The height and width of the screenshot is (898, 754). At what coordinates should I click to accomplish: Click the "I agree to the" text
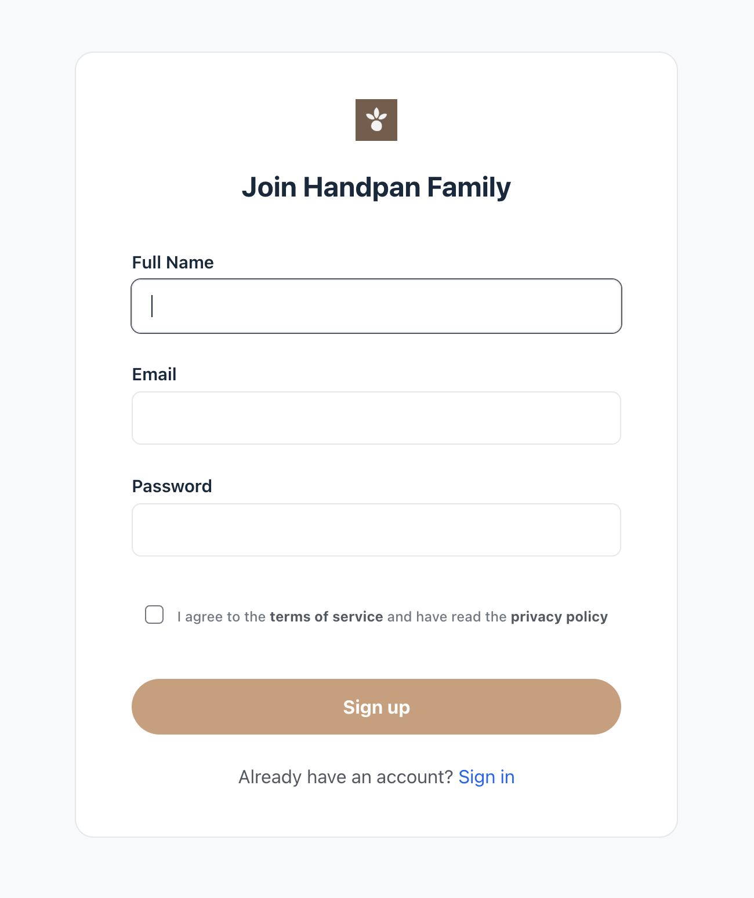[221, 617]
